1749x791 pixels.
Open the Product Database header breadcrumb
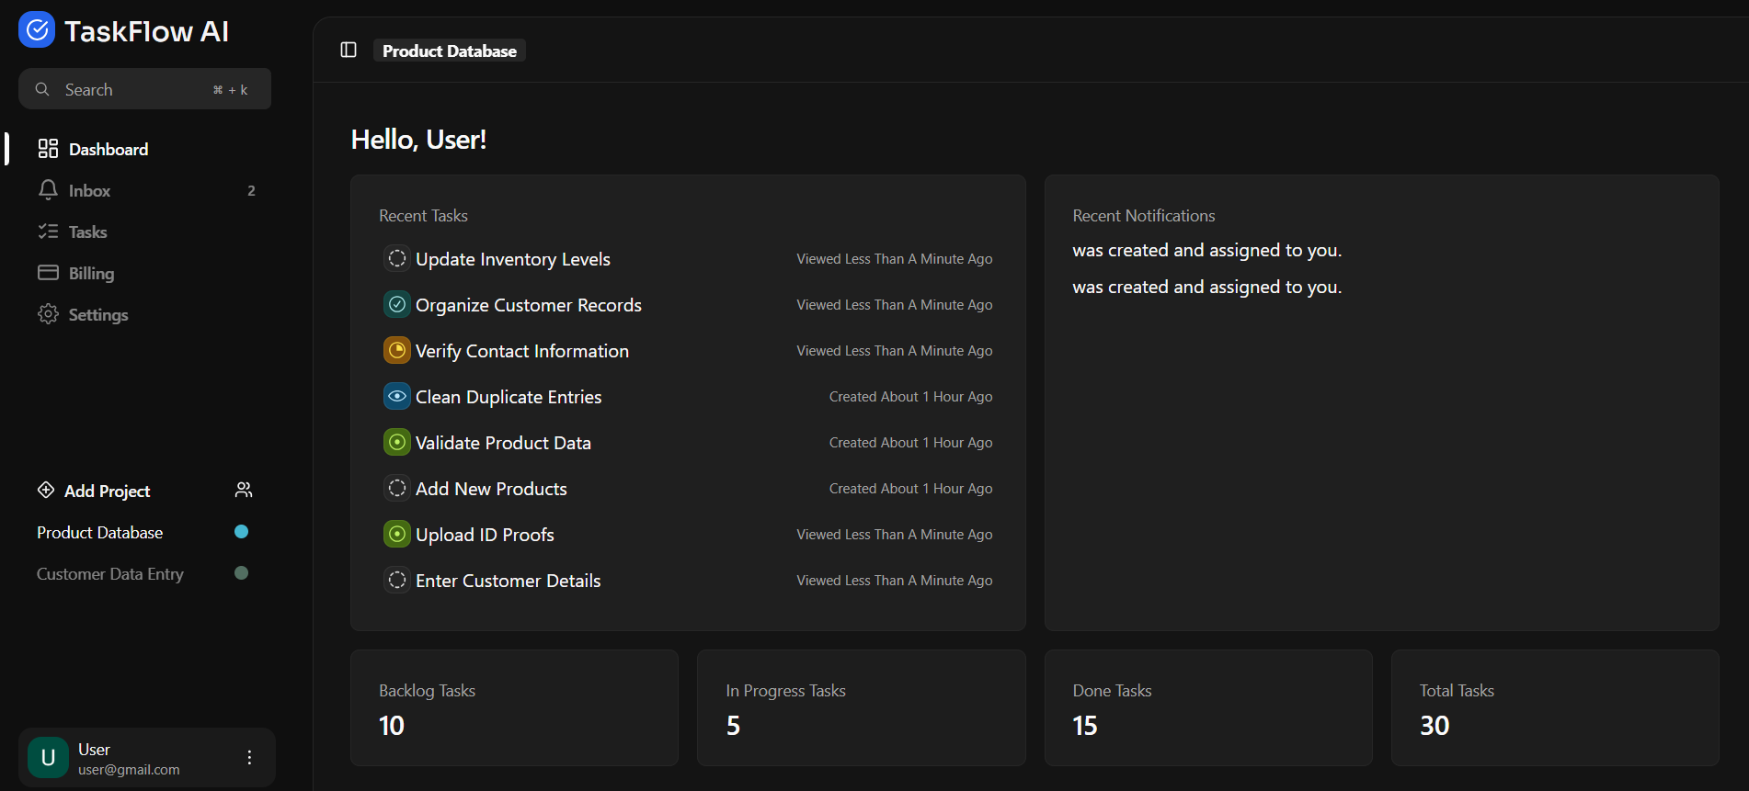449,51
